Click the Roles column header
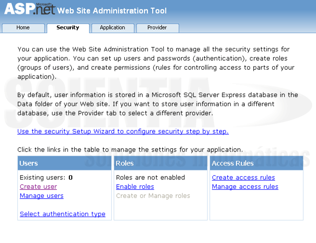The image size is (316, 243). (x=125, y=164)
